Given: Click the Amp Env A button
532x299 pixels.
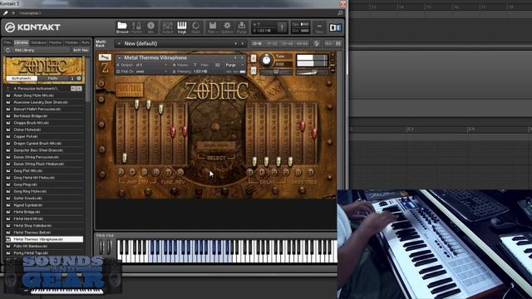Looking at the screenshot, I should coord(121,172).
